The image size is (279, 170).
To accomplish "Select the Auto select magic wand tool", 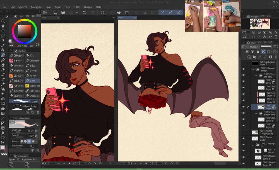I will (x=3, y=40).
